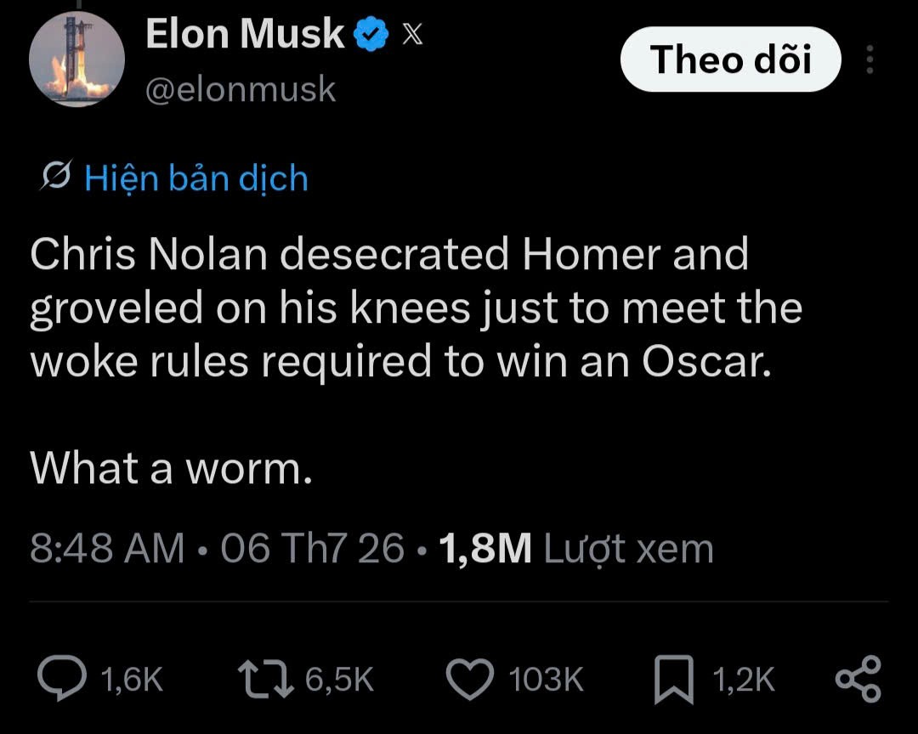
Task: Click the blue verified checkmark badge
Action: (371, 34)
